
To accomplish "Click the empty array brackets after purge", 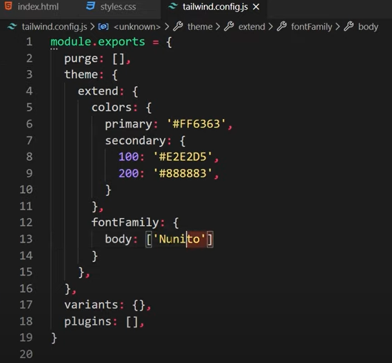I will 118,59.
